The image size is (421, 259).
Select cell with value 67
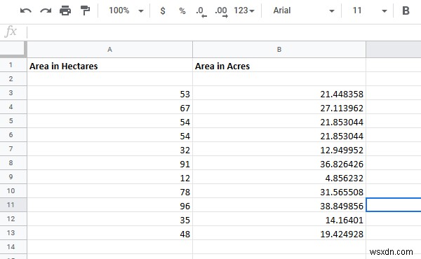110,107
